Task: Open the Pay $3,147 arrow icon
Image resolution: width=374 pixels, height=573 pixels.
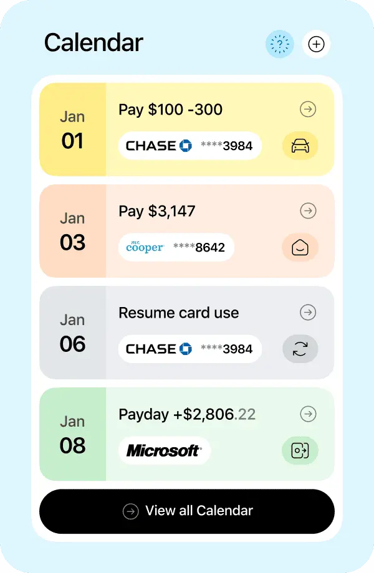Action: (x=308, y=211)
